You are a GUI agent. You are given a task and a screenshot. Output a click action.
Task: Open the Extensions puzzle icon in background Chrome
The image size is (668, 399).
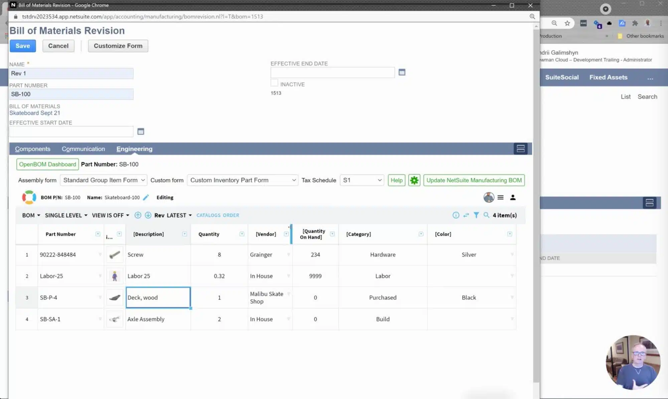pos(635,23)
